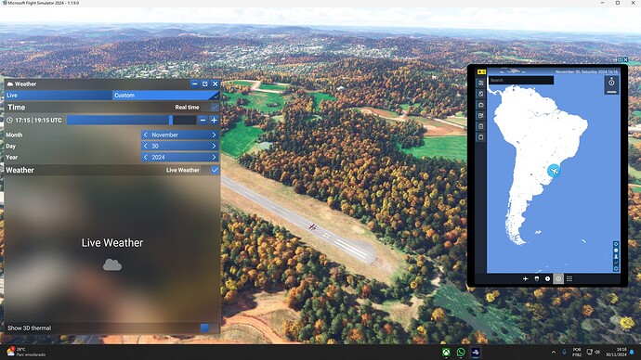Open WhatsApp from the taskbar

(x=461, y=353)
